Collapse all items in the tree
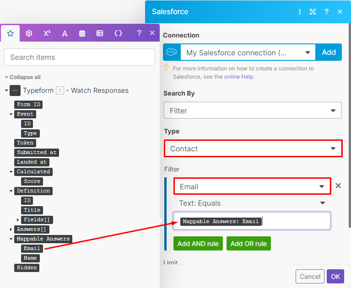The width and height of the screenshot is (351, 288). [x=22, y=77]
